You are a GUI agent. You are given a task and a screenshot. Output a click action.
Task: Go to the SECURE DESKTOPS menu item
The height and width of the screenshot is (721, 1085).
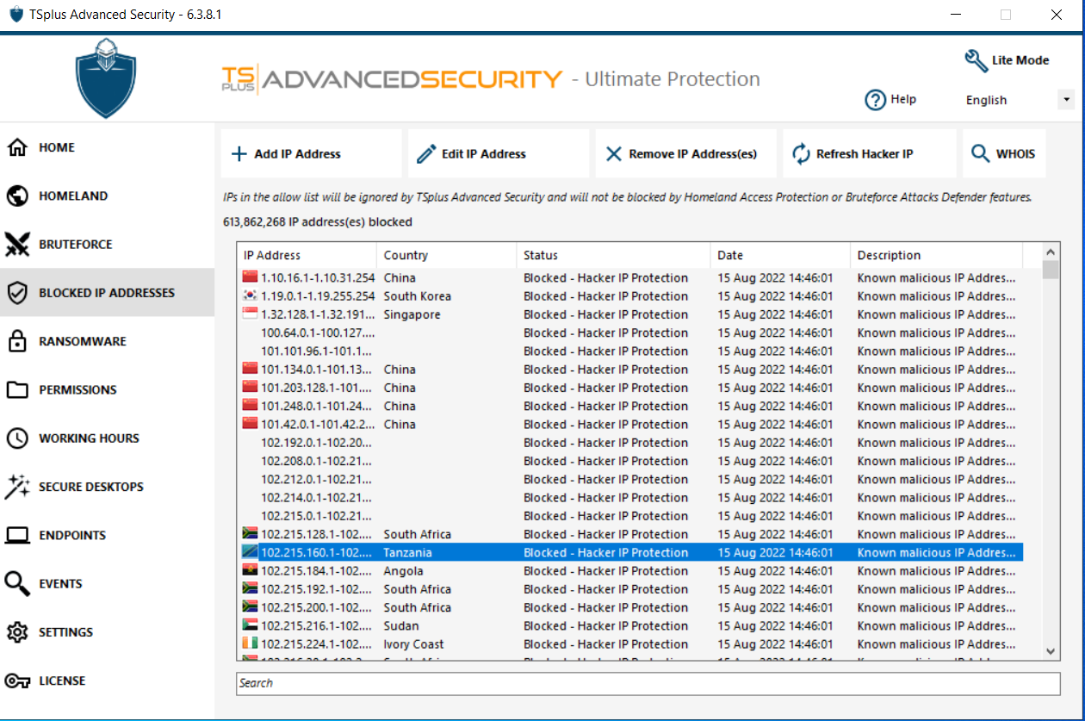click(91, 487)
